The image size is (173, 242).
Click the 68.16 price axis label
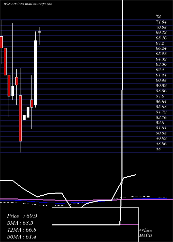(x=161, y=38)
